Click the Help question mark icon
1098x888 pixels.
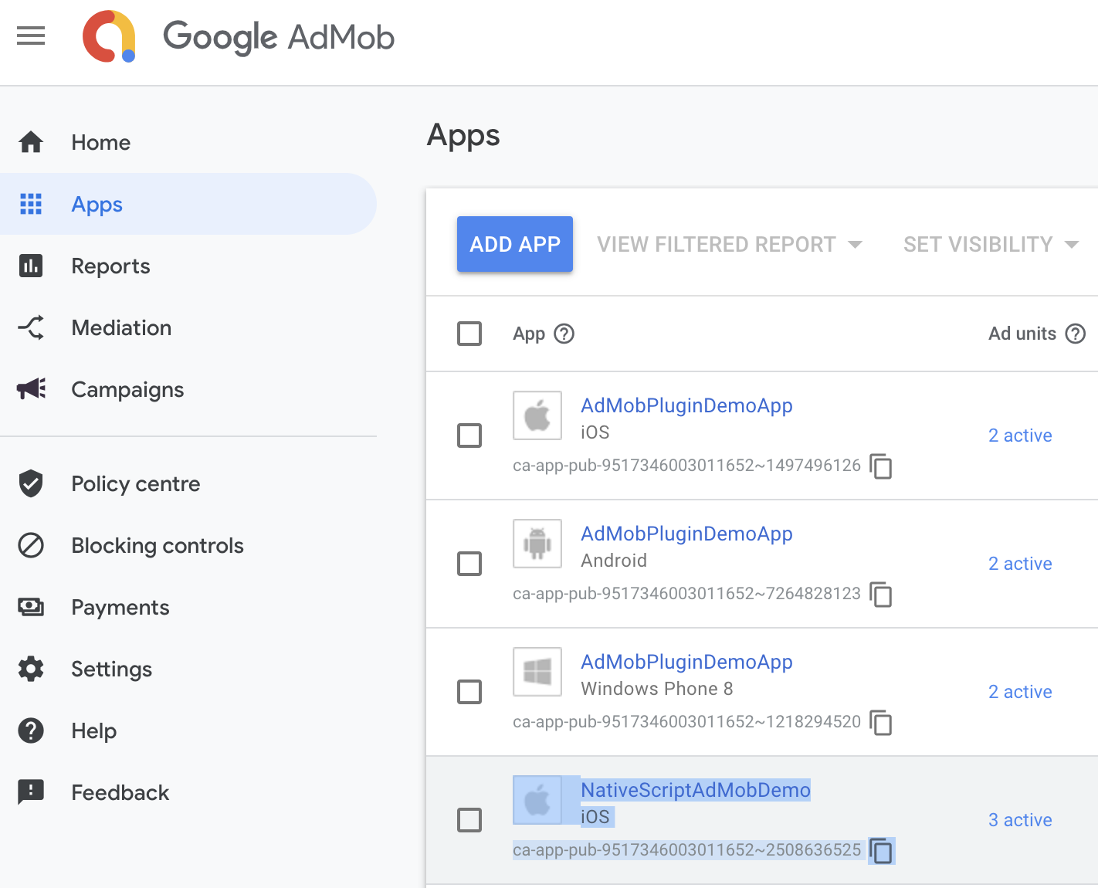tap(31, 730)
